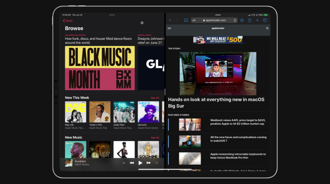
Task: Read retractable keyboards MacBook Pro story
Action: [x=238, y=156]
